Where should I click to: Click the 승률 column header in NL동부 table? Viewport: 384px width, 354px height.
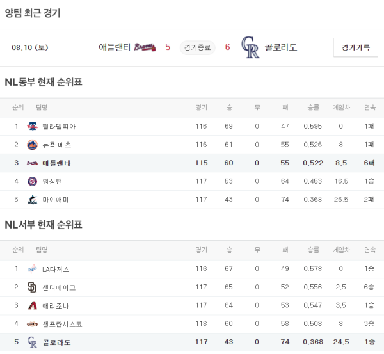pyautogui.click(x=313, y=107)
